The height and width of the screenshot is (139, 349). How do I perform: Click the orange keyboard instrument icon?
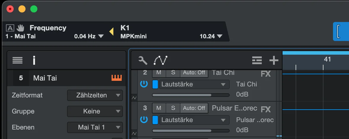click(117, 78)
